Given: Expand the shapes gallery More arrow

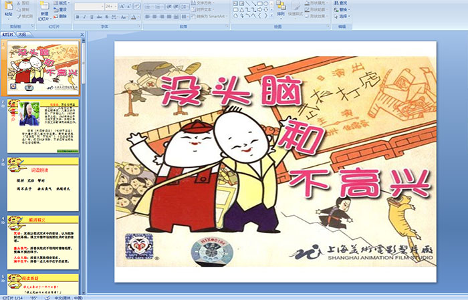Looking at the screenshot, I should (x=271, y=16).
